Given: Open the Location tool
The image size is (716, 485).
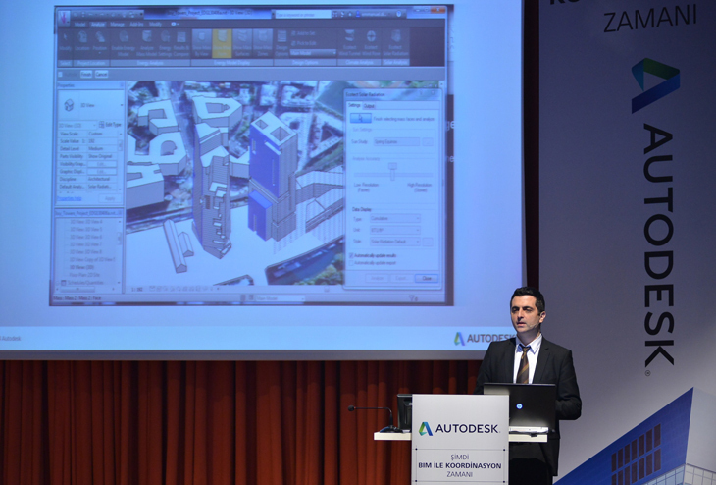Looking at the screenshot, I should coord(82,42).
